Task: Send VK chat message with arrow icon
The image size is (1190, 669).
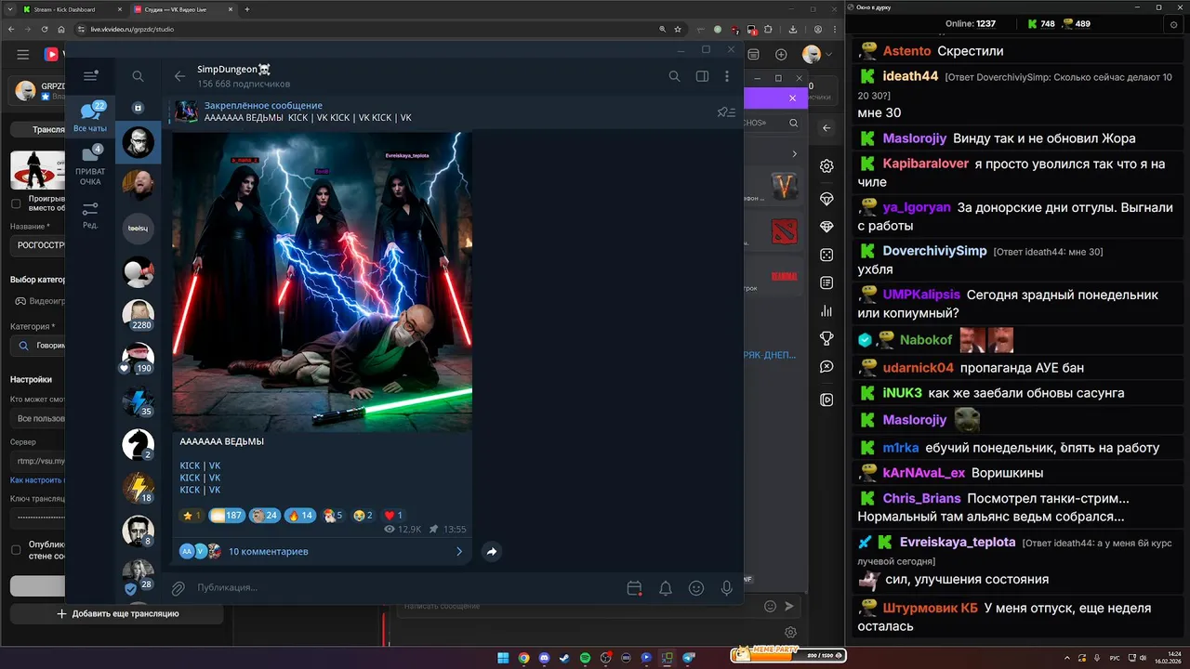Action: [789, 606]
